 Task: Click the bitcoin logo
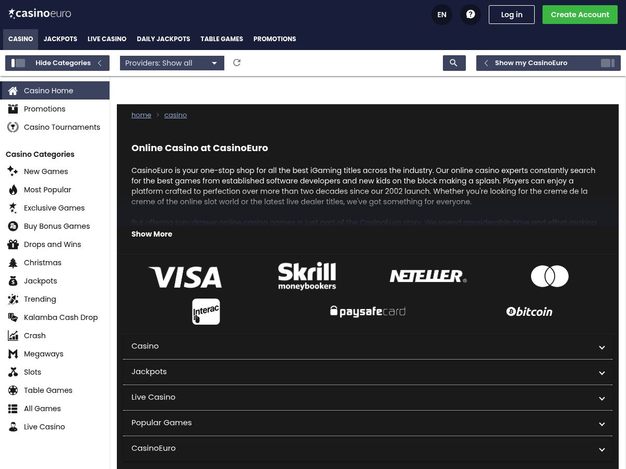[529, 312]
